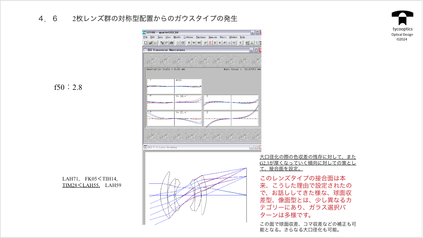This screenshot has height=238, width=423.
Task: Maximize the Y-Z Lens Drawing window
Action: pos(256,148)
